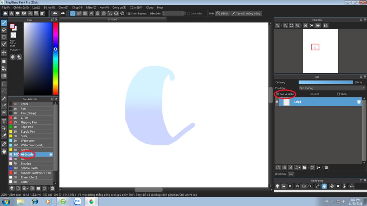
Task: Click the Navigator preview thumbnail
Action: coord(320,51)
